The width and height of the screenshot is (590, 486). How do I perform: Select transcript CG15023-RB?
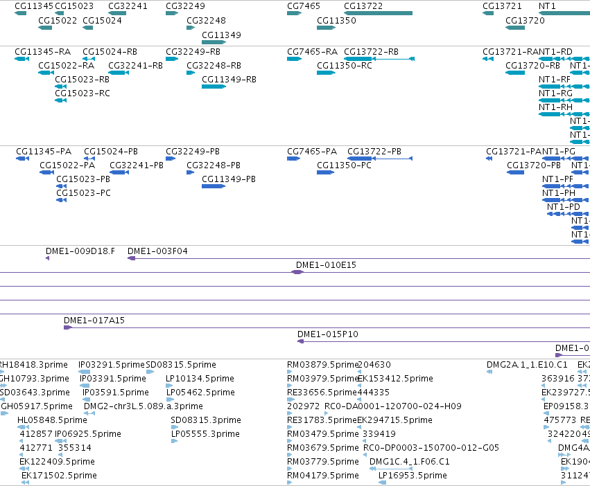[60, 87]
